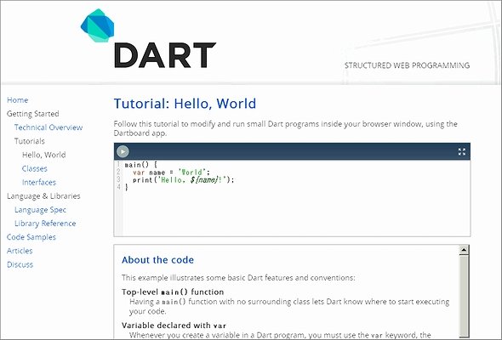Image resolution: width=502 pixels, height=340 pixels.
Task: Open the Technical Overview page
Action: coord(48,127)
